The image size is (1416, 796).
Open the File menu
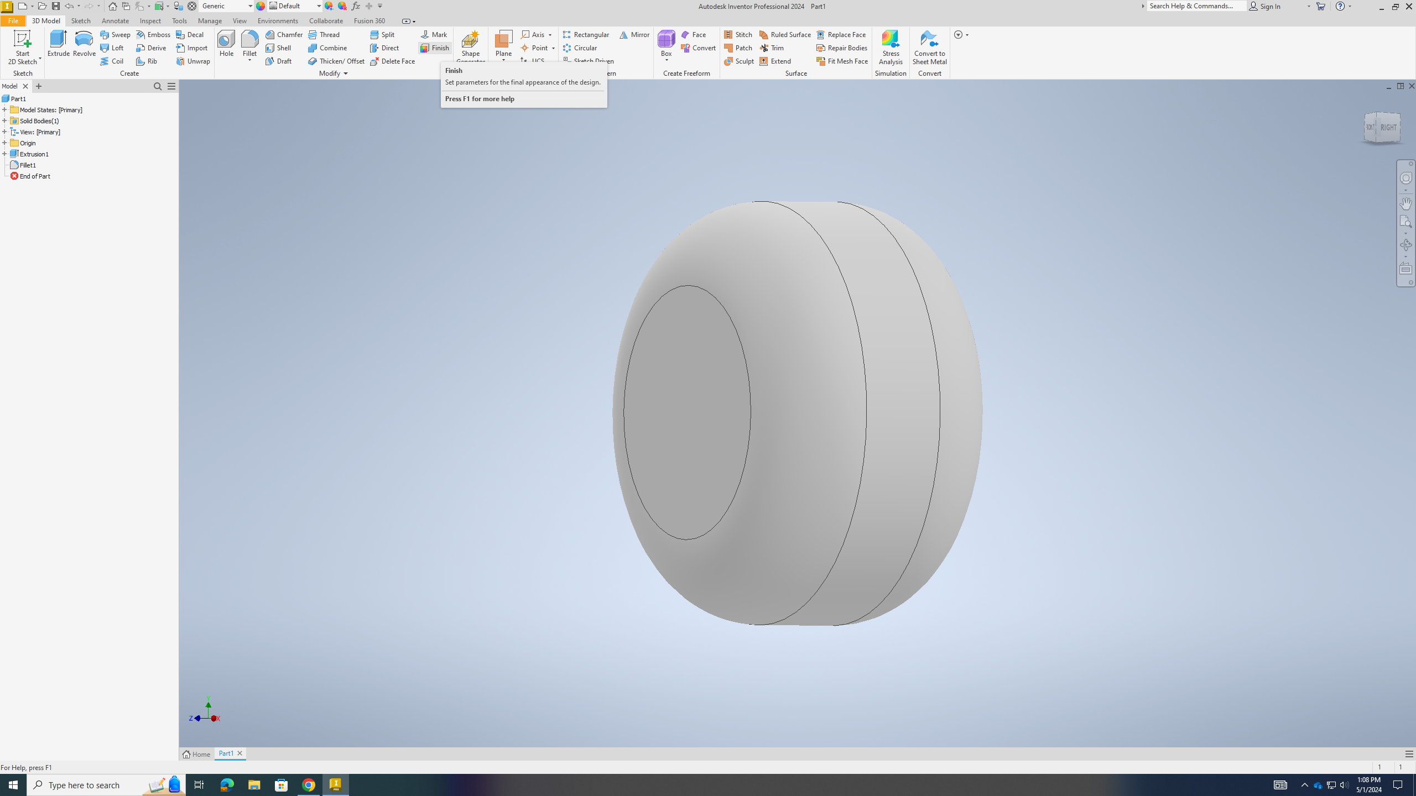coord(13,20)
